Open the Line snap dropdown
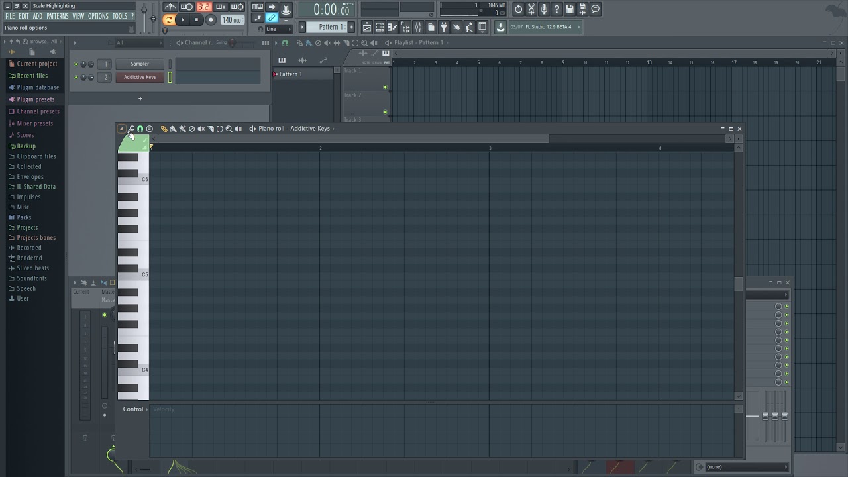 tap(278, 29)
